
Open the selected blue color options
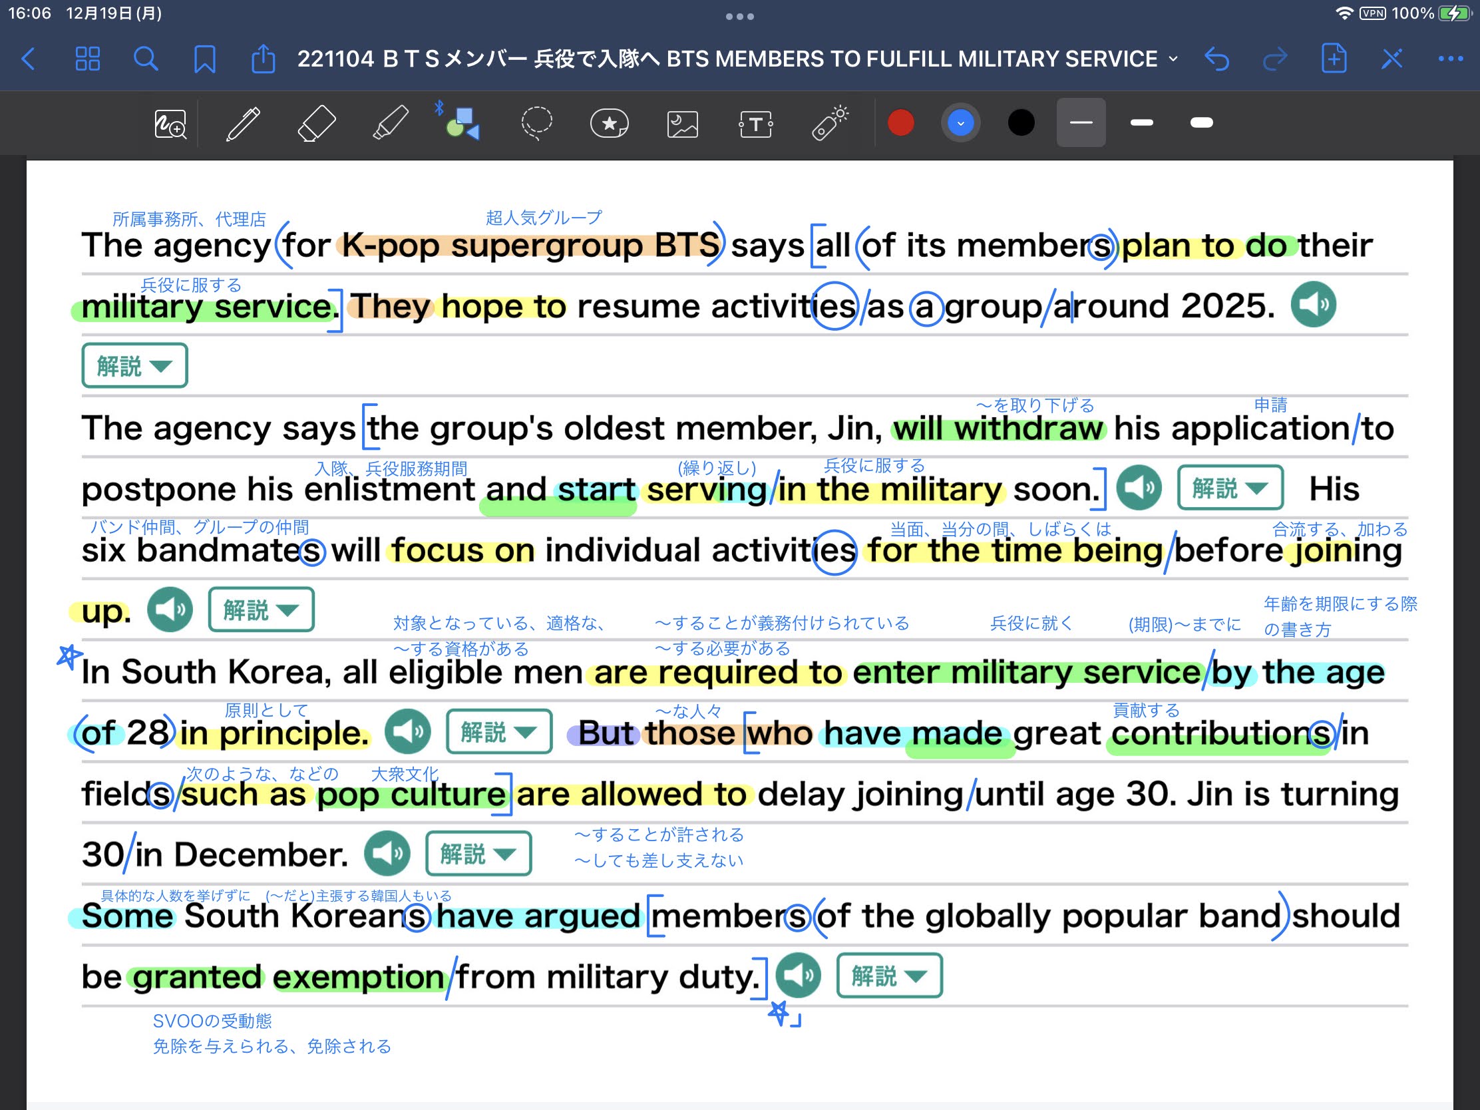[x=961, y=123]
